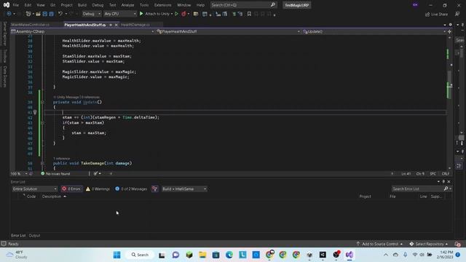The height and width of the screenshot is (262, 466).
Task: Open the Update() member dropdown
Action: click(374, 31)
